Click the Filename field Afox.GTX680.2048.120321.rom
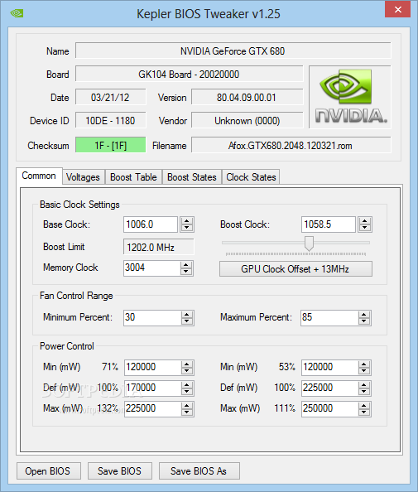Screen dimensions: 418x492 click(x=291, y=145)
